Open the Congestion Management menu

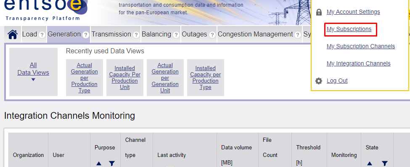[x=255, y=34]
